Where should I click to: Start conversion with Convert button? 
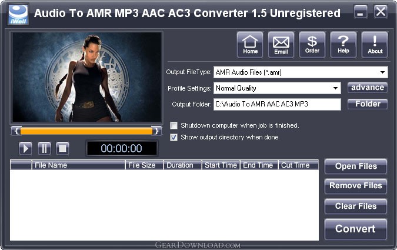click(x=356, y=229)
